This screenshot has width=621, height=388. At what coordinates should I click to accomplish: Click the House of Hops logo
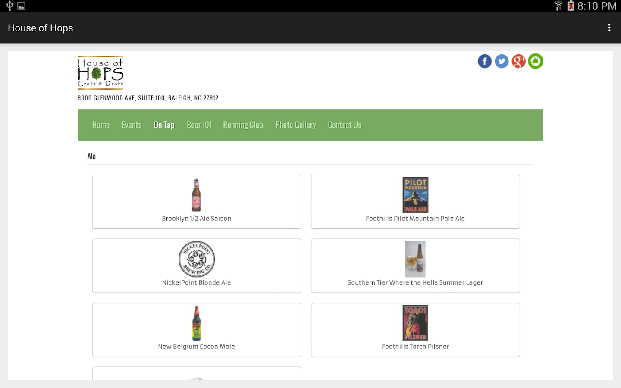[100, 72]
